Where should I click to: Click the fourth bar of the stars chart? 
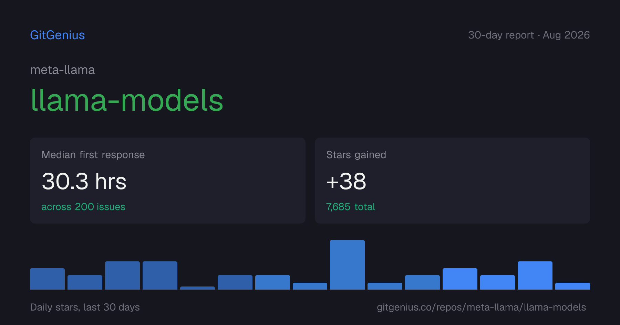160,275
